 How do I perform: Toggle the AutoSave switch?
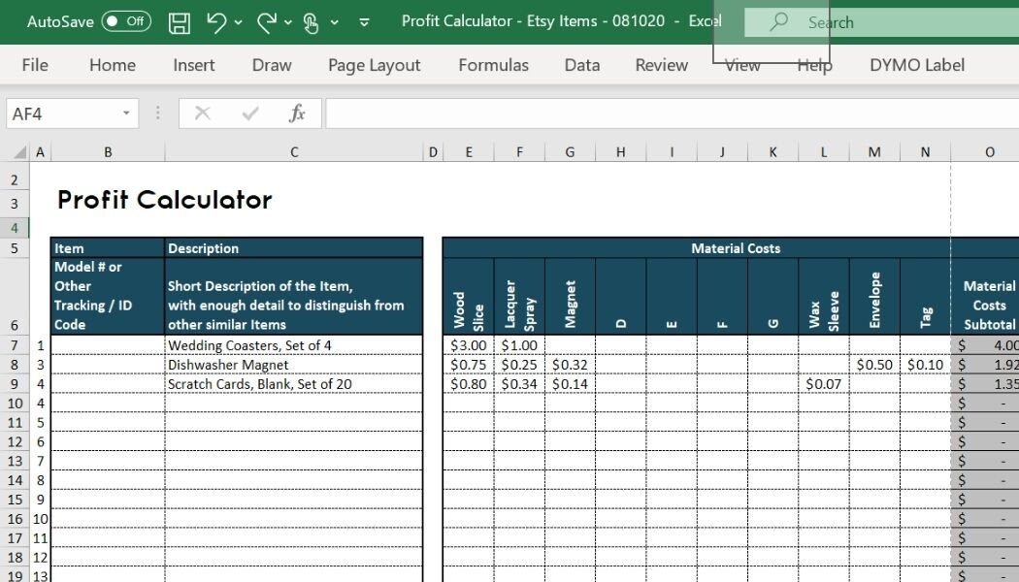pyautogui.click(x=127, y=21)
